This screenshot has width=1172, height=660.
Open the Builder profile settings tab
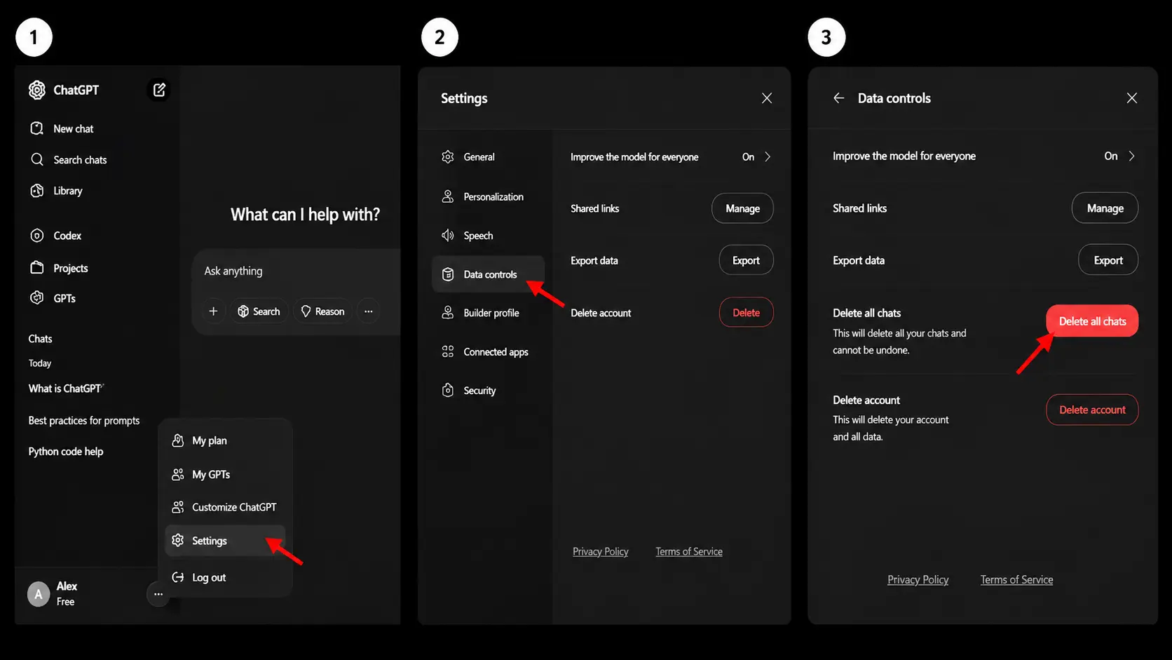(488, 313)
